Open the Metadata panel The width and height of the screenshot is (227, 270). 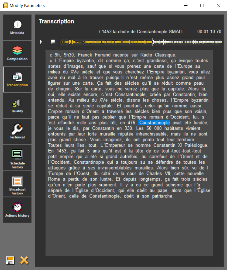(17, 27)
